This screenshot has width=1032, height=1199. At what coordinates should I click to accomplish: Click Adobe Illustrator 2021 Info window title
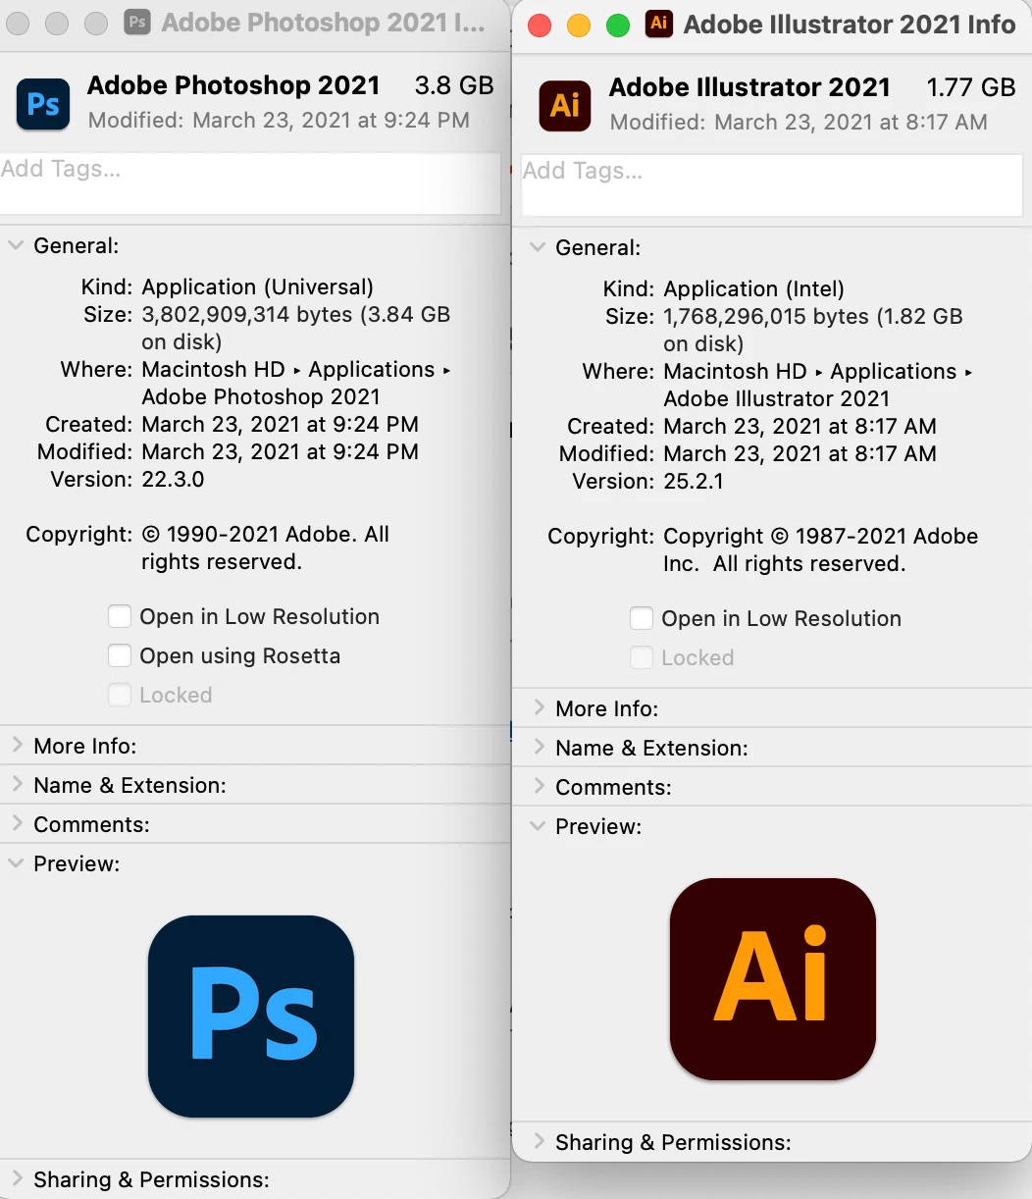pyautogui.click(x=850, y=24)
